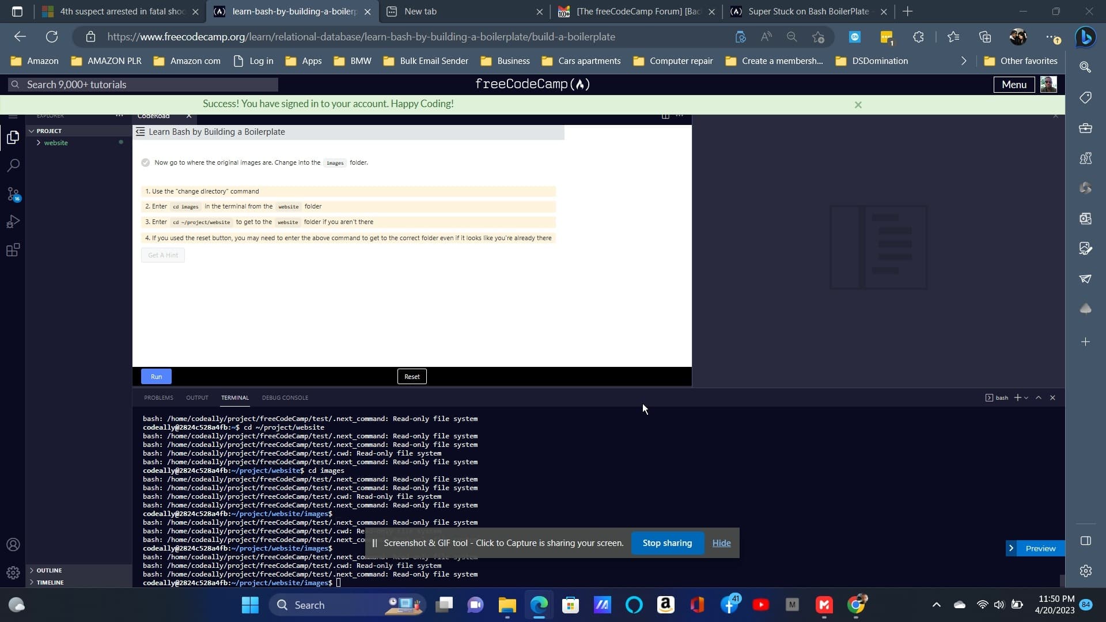Toggle the terminal panel maximize arrow
Image resolution: width=1106 pixels, height=622 pixels.
tap(1039, 398)
